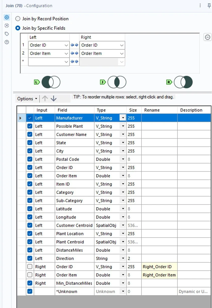Expand the Left Order ID join dropdown
Viewport: 212px width, 308px height.
66,45
